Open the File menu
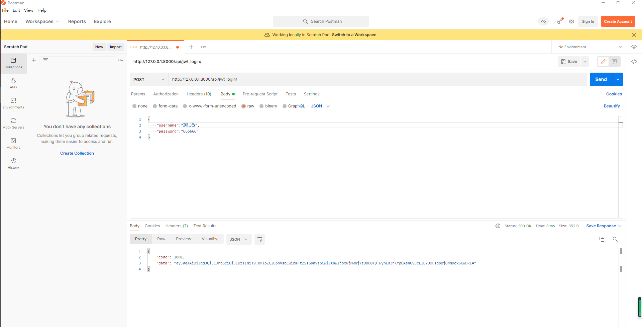This screenshot has height=327, width=642. tap(5, 10)
